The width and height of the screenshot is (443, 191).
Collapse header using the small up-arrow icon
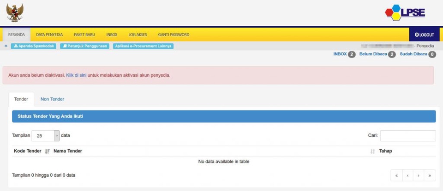point(6,46)
